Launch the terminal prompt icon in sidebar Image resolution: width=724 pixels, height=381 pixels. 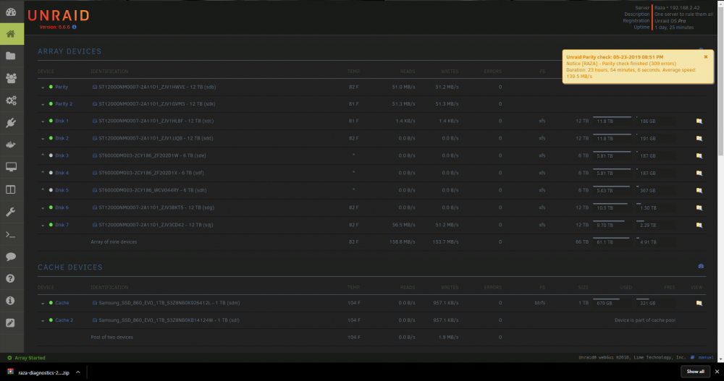pos(11,234)
